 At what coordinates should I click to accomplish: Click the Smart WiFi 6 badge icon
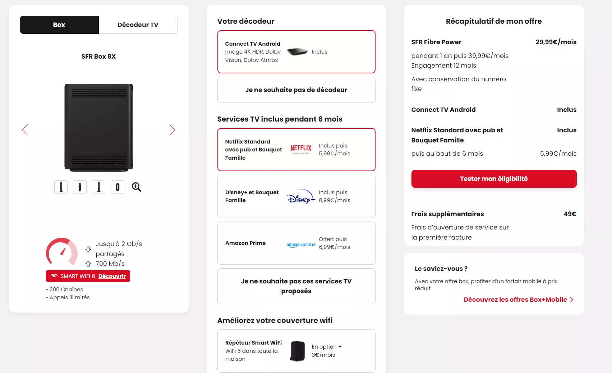click(x=54, y=276)
